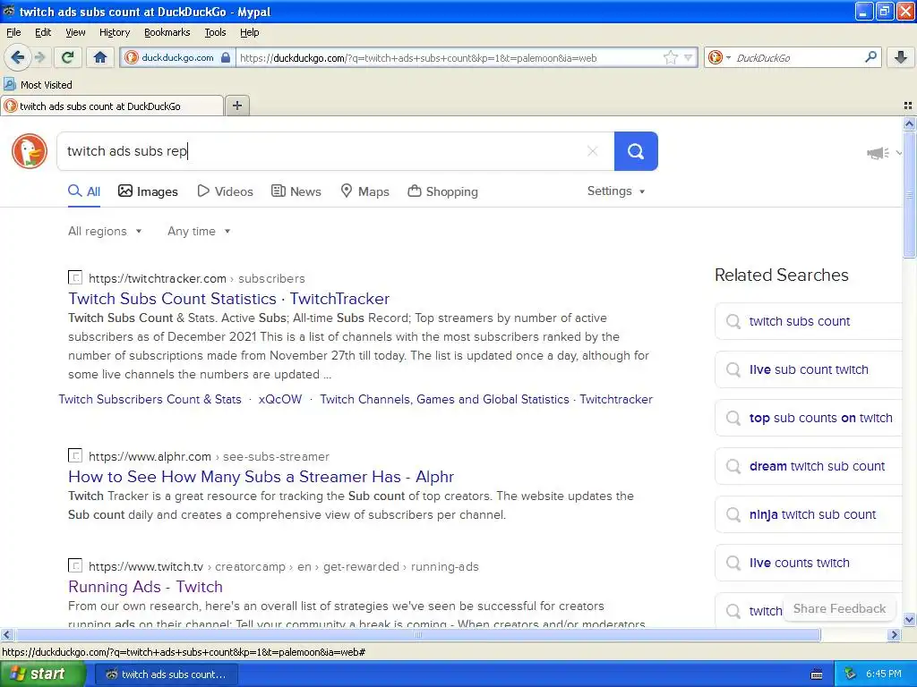This screenshot has height=687, width=917.
Task: Open the History menu
Action: point(114,32)
